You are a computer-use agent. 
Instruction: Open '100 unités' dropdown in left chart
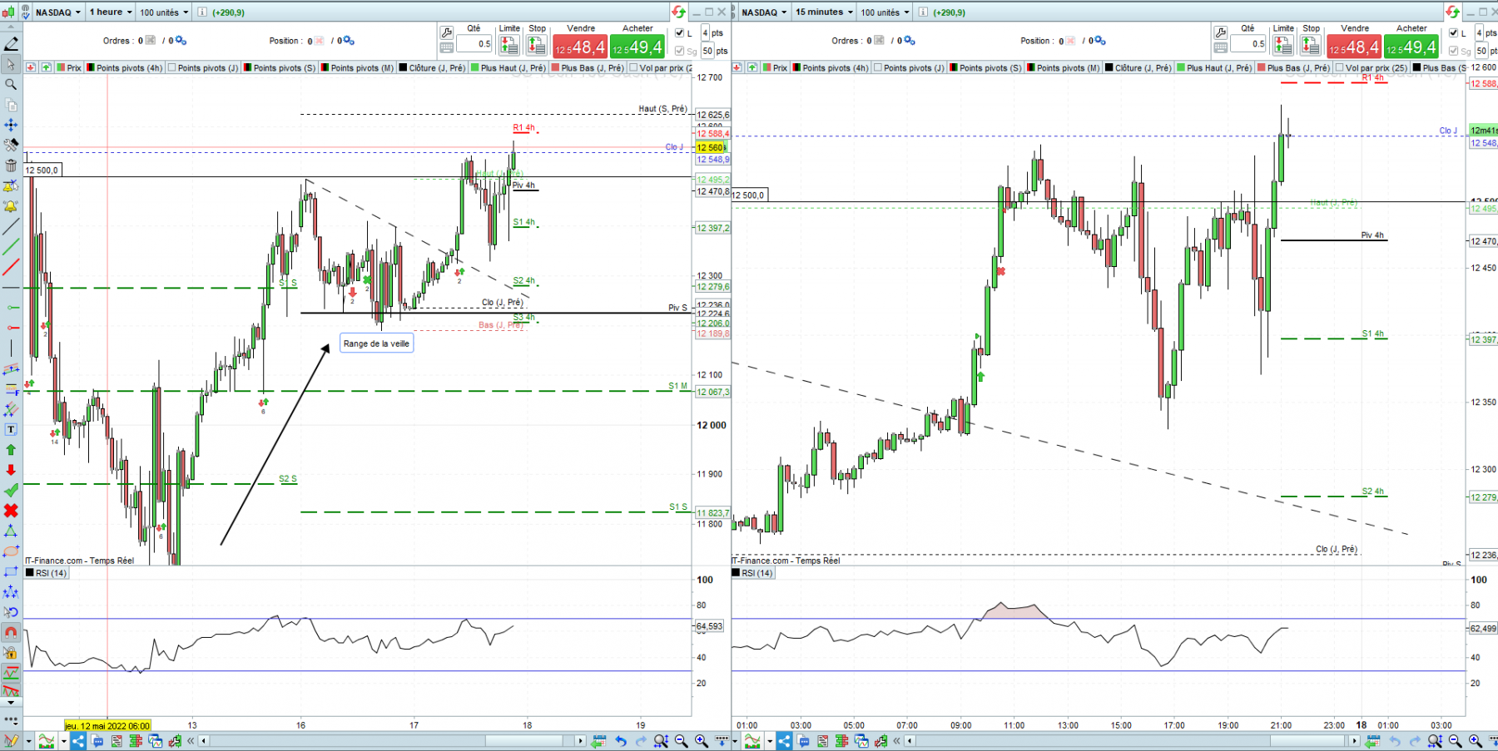click(x=164, y=12)
